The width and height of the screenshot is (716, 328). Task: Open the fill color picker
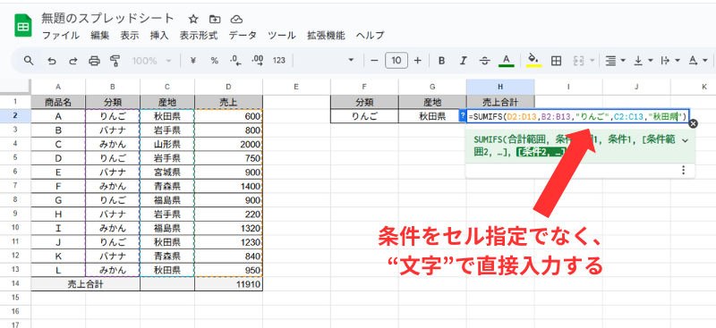[x=533, y=60]
